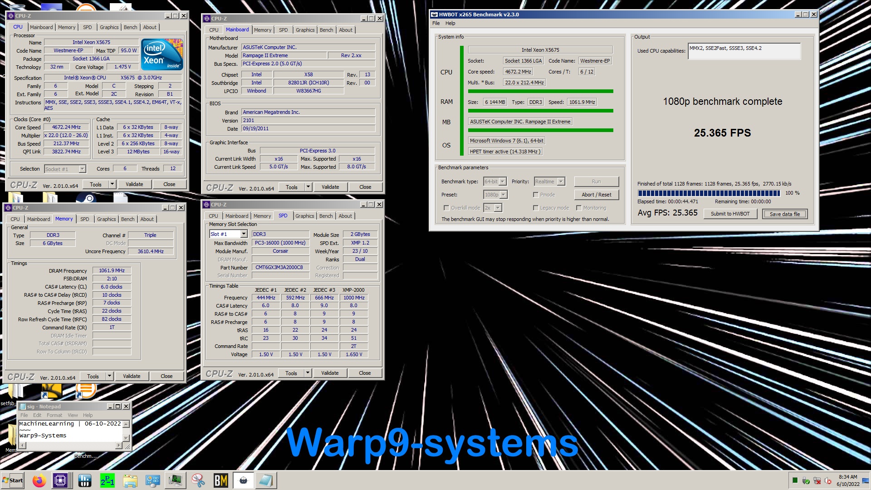Open the Socket #1 selection dropdown
Viewport: 871px width, 490px height.
[83, 169]
